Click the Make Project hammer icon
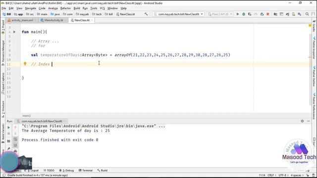 [146, 14]
